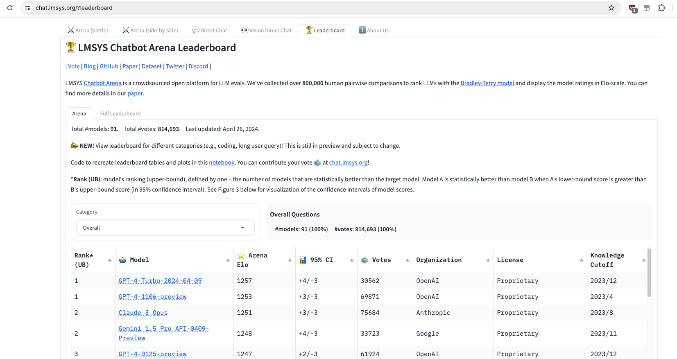Follow the Chatbot Arena link in the description
This screenshot has height=359, width=677.
pos(102,83)
